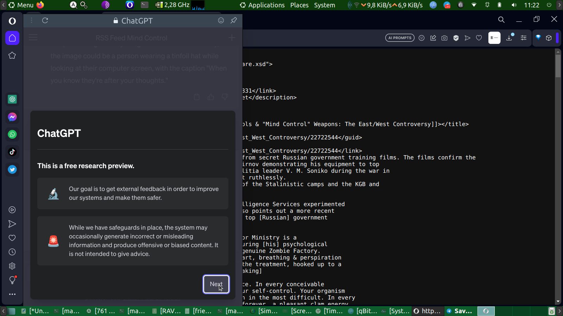Open the Places menu
Image resolution: width=563 pixels, height=316 pixels.
coord(299,5)
